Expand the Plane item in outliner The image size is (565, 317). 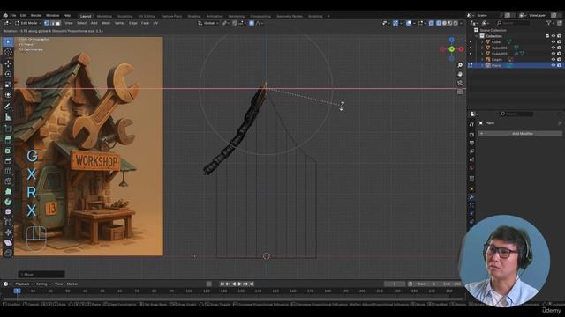point(483,65)
